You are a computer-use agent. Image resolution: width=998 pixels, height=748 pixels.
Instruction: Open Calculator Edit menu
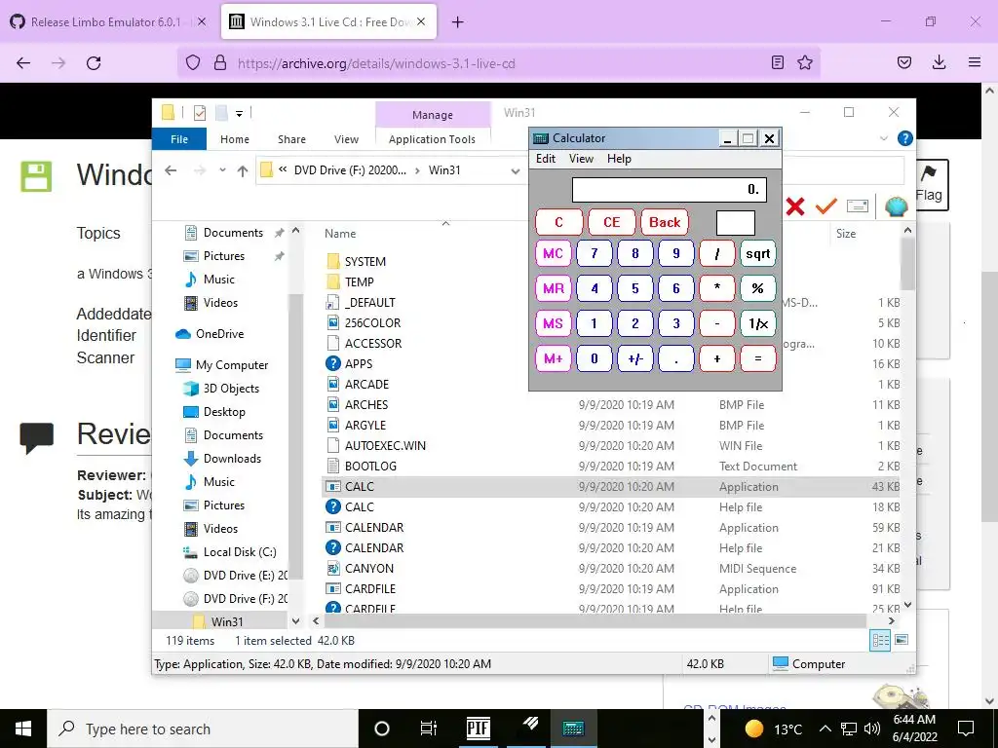[546, 159]
